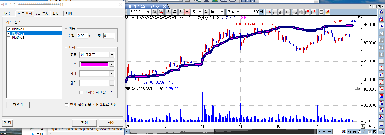
Task: Open the 변수 tab
Action: [8, 14]
